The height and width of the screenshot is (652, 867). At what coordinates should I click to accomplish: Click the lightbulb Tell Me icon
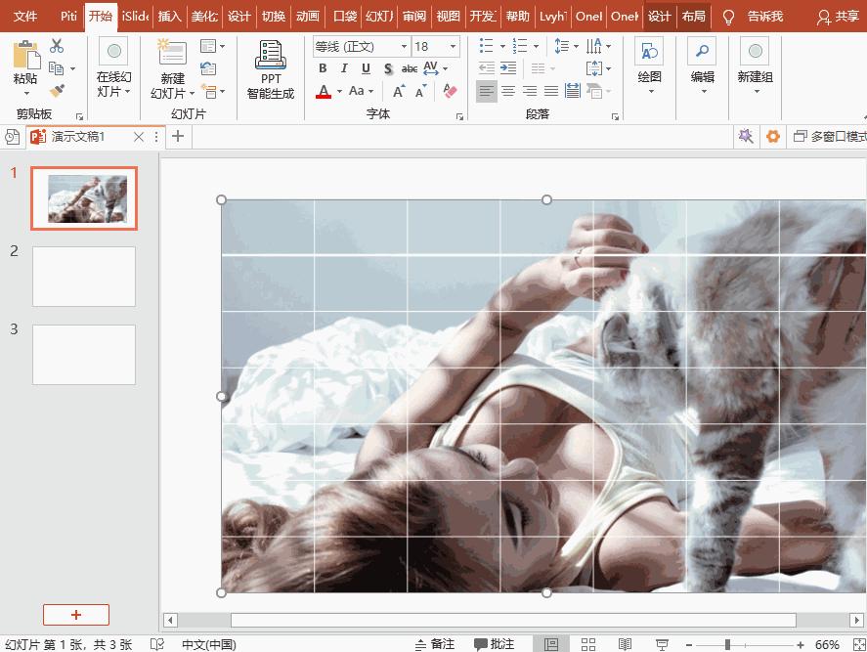coord(729,18)
